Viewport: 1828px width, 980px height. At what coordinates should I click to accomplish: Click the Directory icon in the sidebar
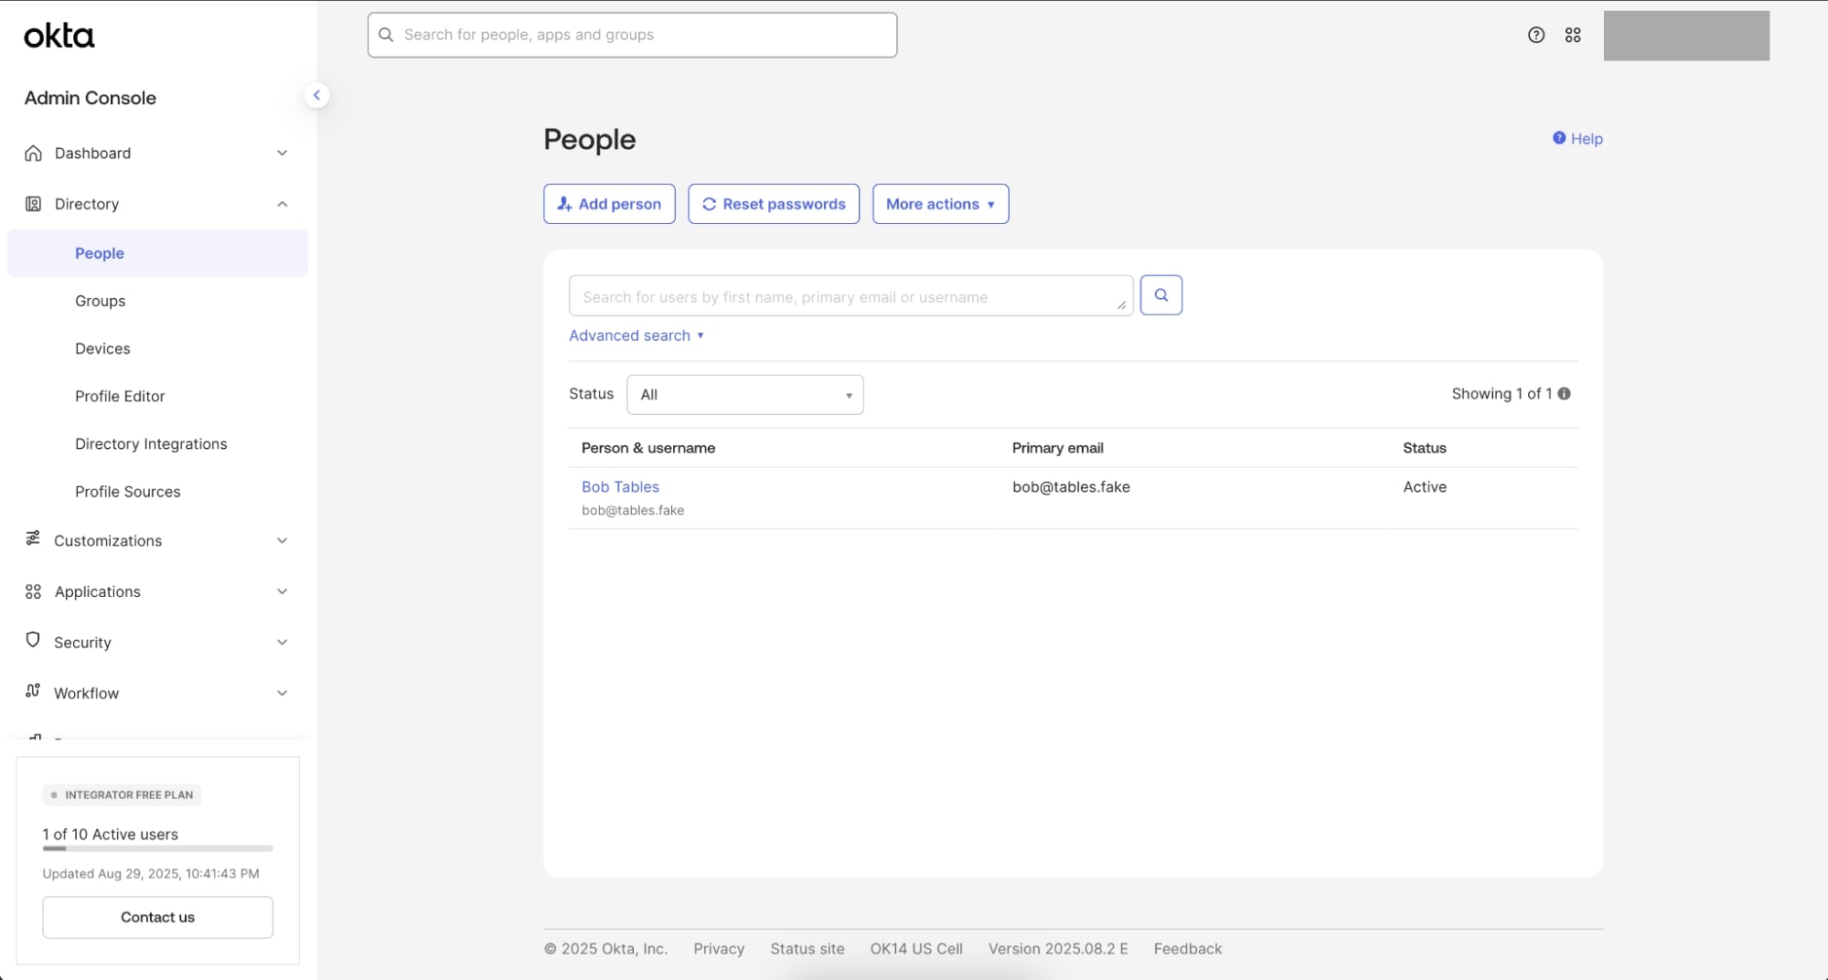[x=33, y=204]
